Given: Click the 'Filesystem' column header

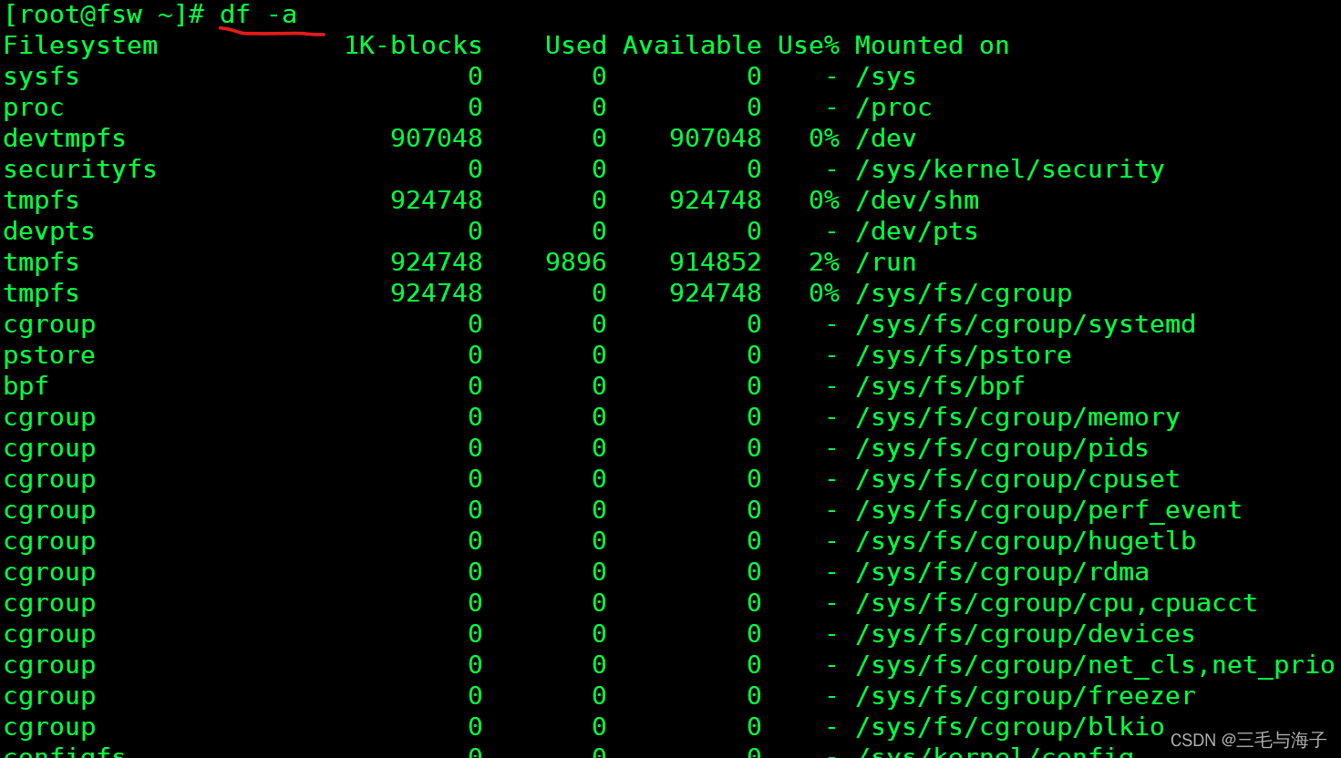Looking at the screenshot, I should tap(80, 46).
